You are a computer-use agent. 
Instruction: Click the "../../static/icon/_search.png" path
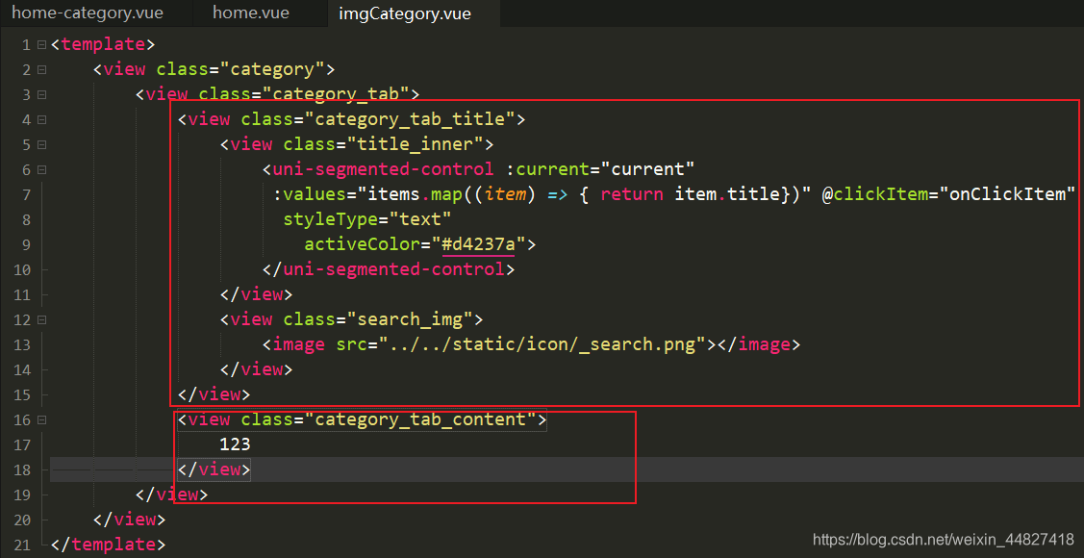(x=542, y=344)
